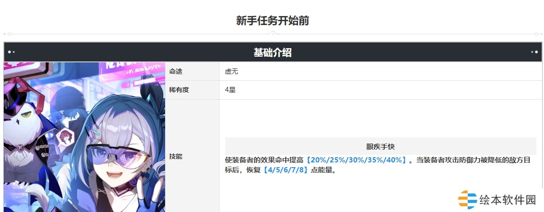
Task: Select the 技能 row label
Action: click(175, 156)
